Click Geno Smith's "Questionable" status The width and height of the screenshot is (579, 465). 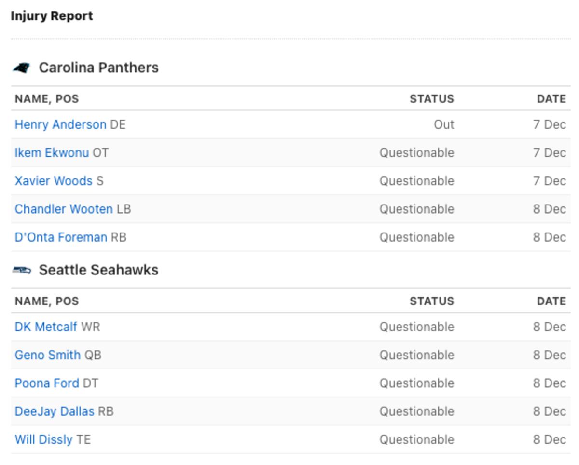[x=416, y=355]
